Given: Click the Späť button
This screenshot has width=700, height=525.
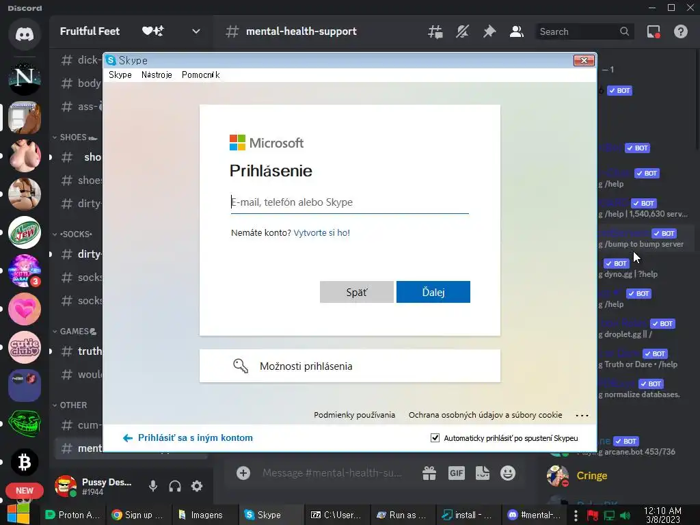Looking at the screenshot, I should click(357, 292).
